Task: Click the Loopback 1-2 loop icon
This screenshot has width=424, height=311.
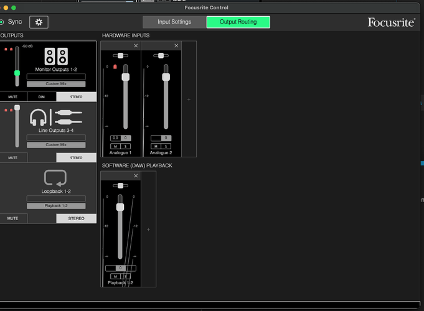Action: [55, 178]
